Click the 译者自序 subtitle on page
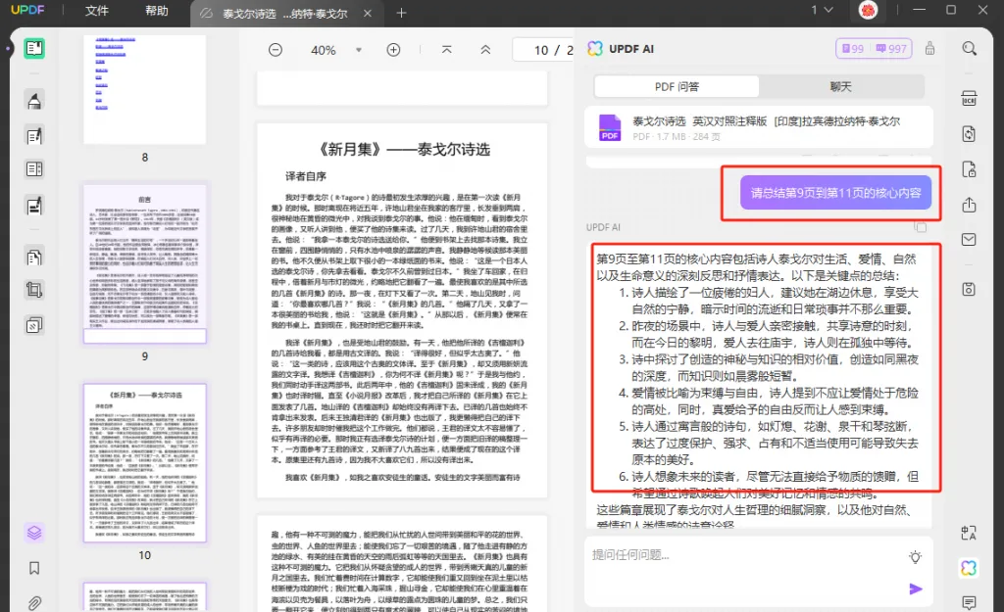This screenshot has width=1004, height=612. pos(306,176)
